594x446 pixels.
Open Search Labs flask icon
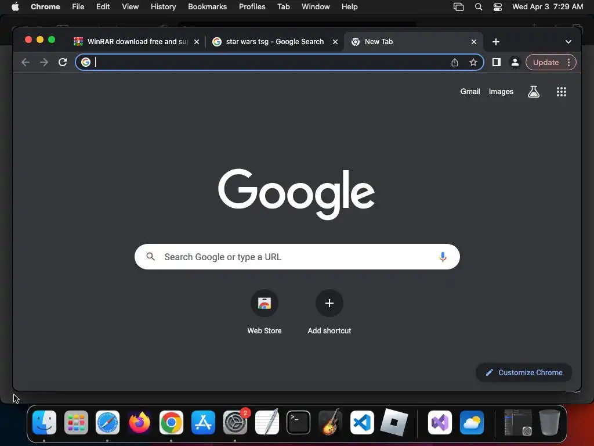534,91
